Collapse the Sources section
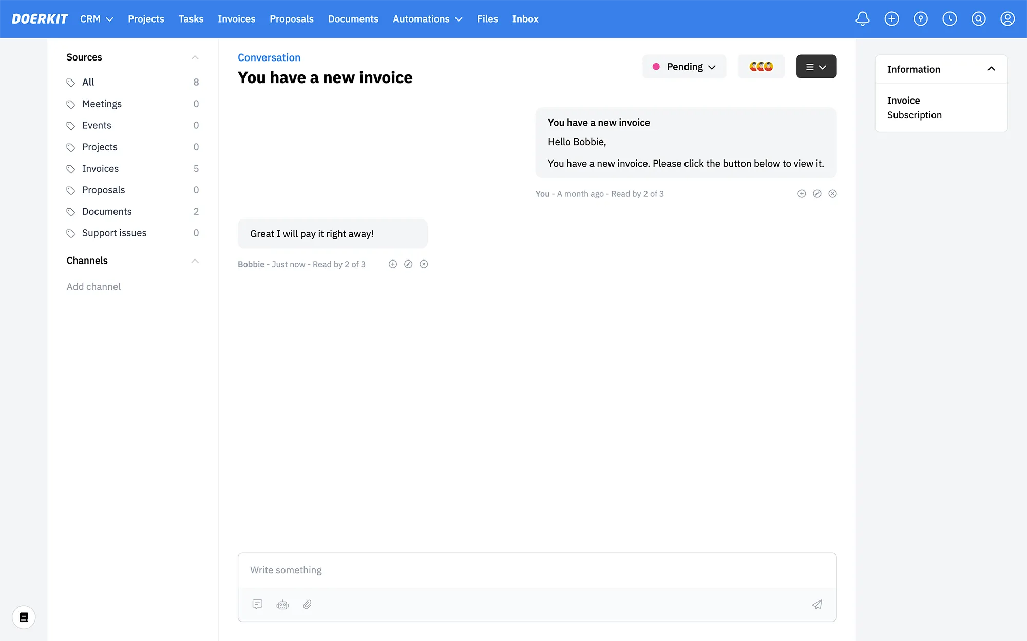The height and width of the screenshot is (641, 1027). click(x=195, y=57)
